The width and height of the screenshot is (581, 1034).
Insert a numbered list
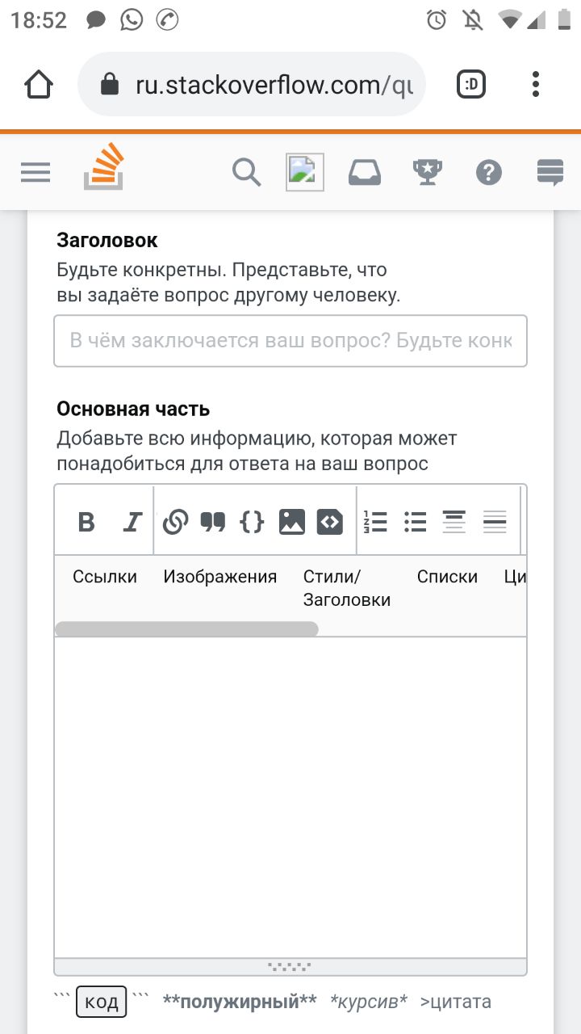tap(375, 522)
